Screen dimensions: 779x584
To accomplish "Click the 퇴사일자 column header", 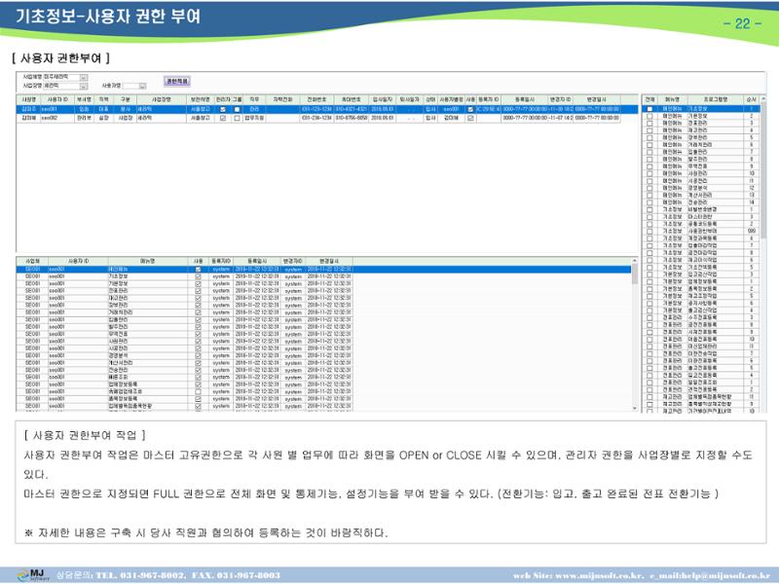I will click(x=409, y=100).
